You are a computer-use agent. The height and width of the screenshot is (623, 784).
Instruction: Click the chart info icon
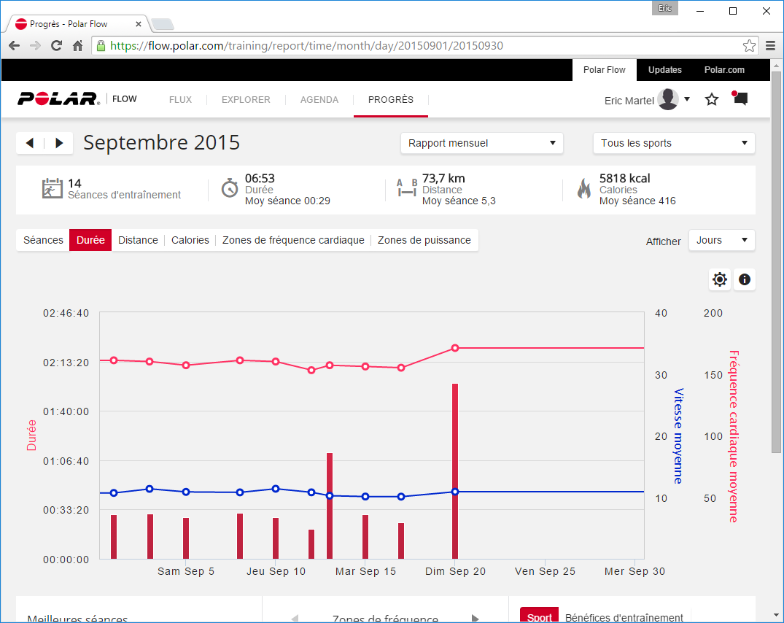[x=744, y=279]
